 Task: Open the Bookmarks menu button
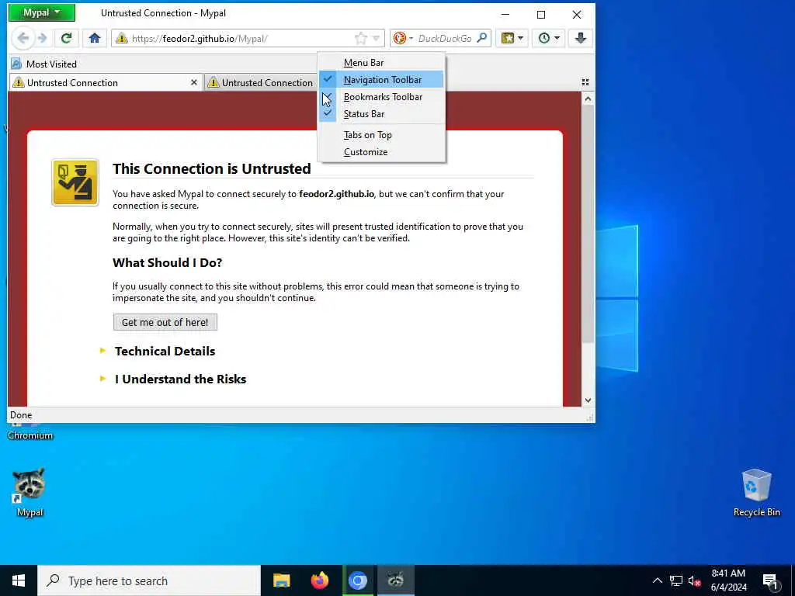[x=512, y=38]
